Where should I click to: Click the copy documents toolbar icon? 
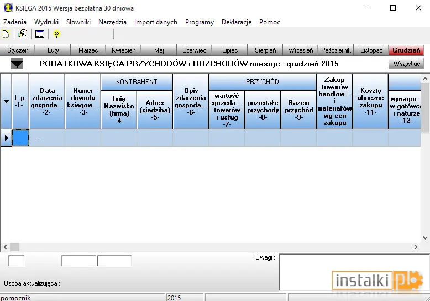tap(23, 34)
